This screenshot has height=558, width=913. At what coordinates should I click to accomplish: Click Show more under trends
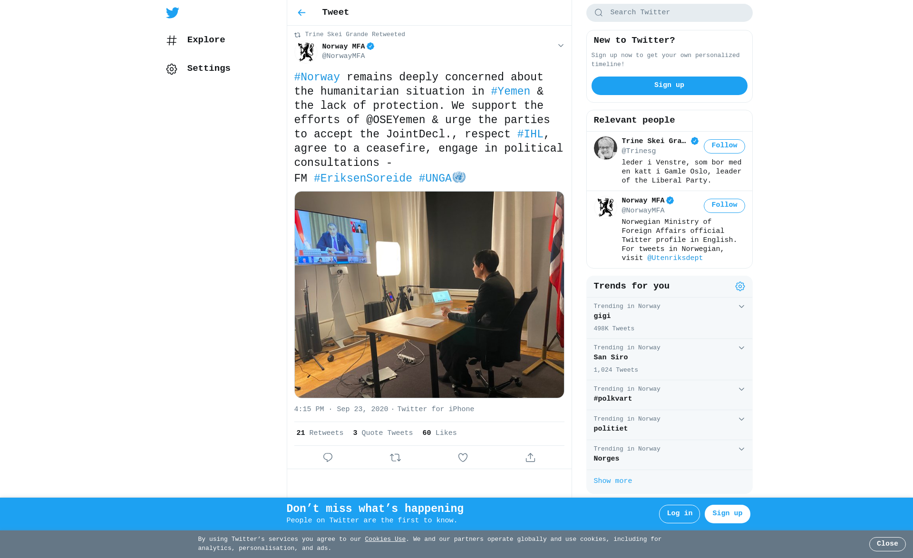pyautogui.click(x=612, y=481)
